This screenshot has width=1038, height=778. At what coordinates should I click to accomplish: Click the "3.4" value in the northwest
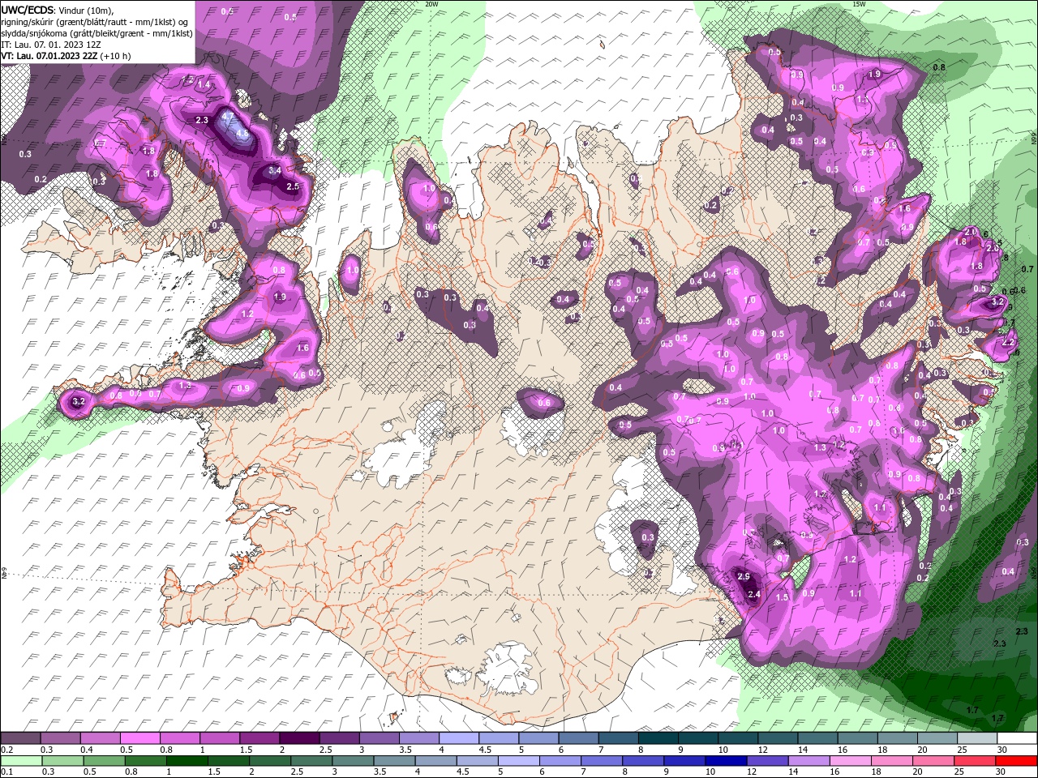(275, 170)
